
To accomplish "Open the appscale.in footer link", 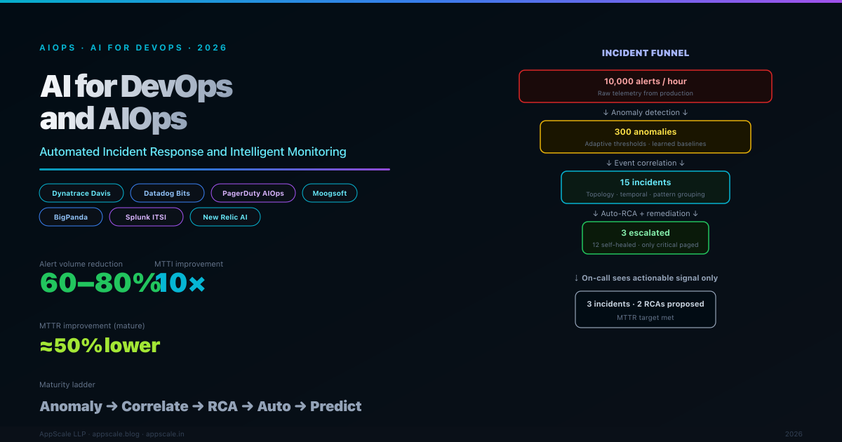I will click(165, 434).
